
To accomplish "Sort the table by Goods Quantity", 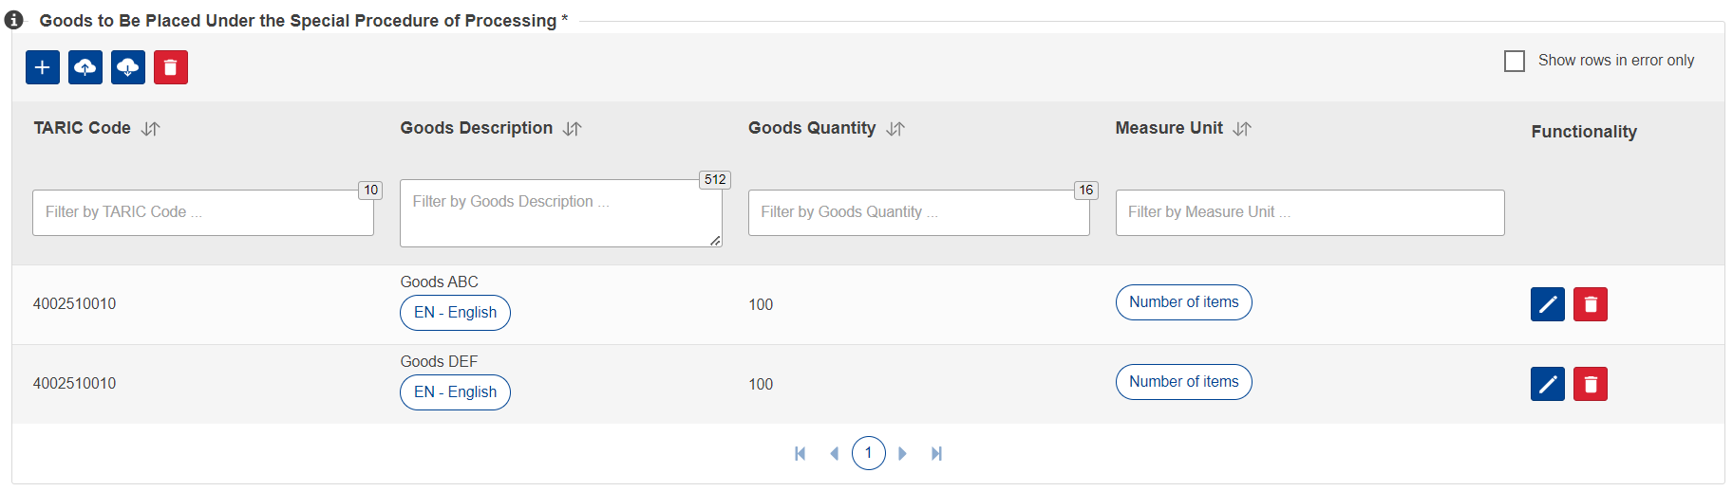I will coord(895,129).
